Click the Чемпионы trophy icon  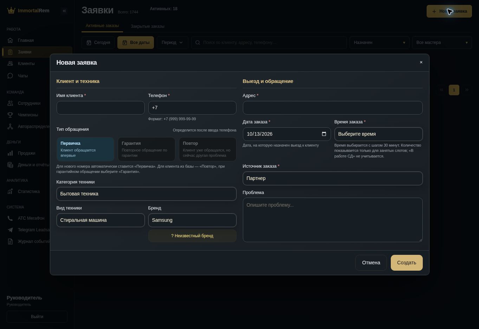pyautogui.click(x=10, y=115)
